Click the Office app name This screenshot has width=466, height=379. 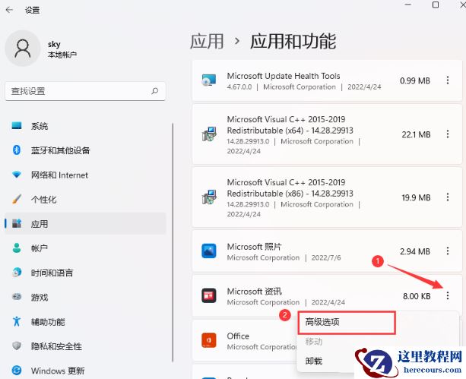click(238, 336)
